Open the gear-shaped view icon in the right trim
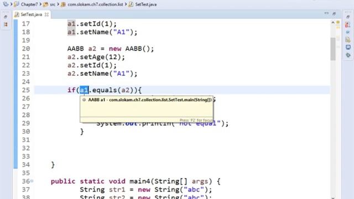354x199 pixels. (x=348, y=55)
